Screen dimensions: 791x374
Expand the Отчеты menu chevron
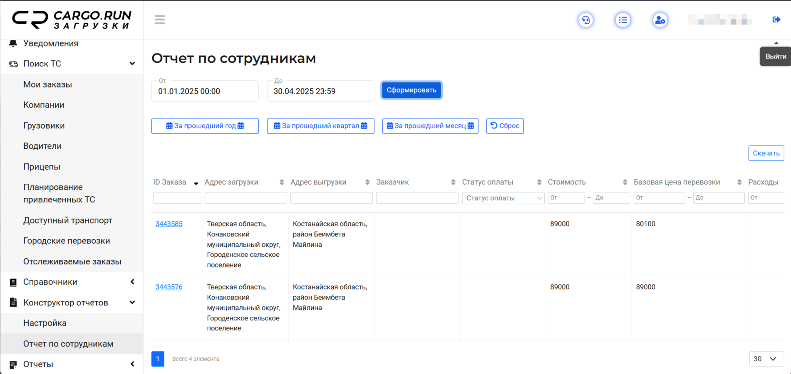click(132, 364)
